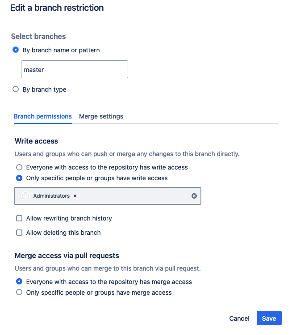The image size is (292, 335).
Task: Choose Only specific people have write access
Action: pos(19,178)
